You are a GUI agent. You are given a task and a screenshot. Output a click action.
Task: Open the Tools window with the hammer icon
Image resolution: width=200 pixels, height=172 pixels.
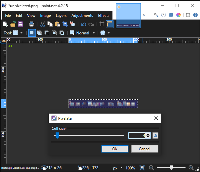click(156, 15)
